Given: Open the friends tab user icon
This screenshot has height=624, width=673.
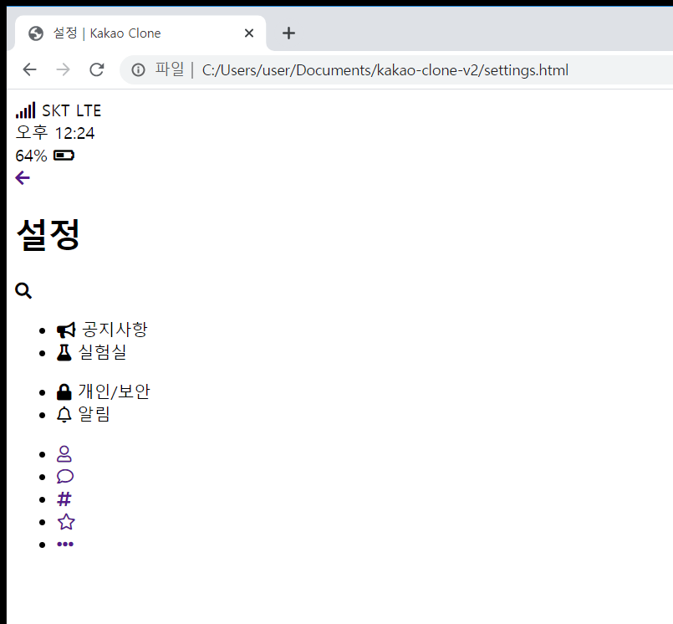Looking at the screenshot, I should coord(64,454).
